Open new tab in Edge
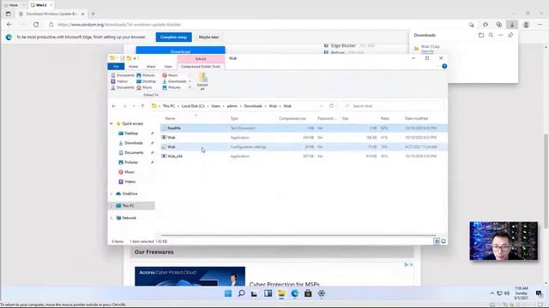The width and height of the screenshot is (549, 308). [94, 14]
